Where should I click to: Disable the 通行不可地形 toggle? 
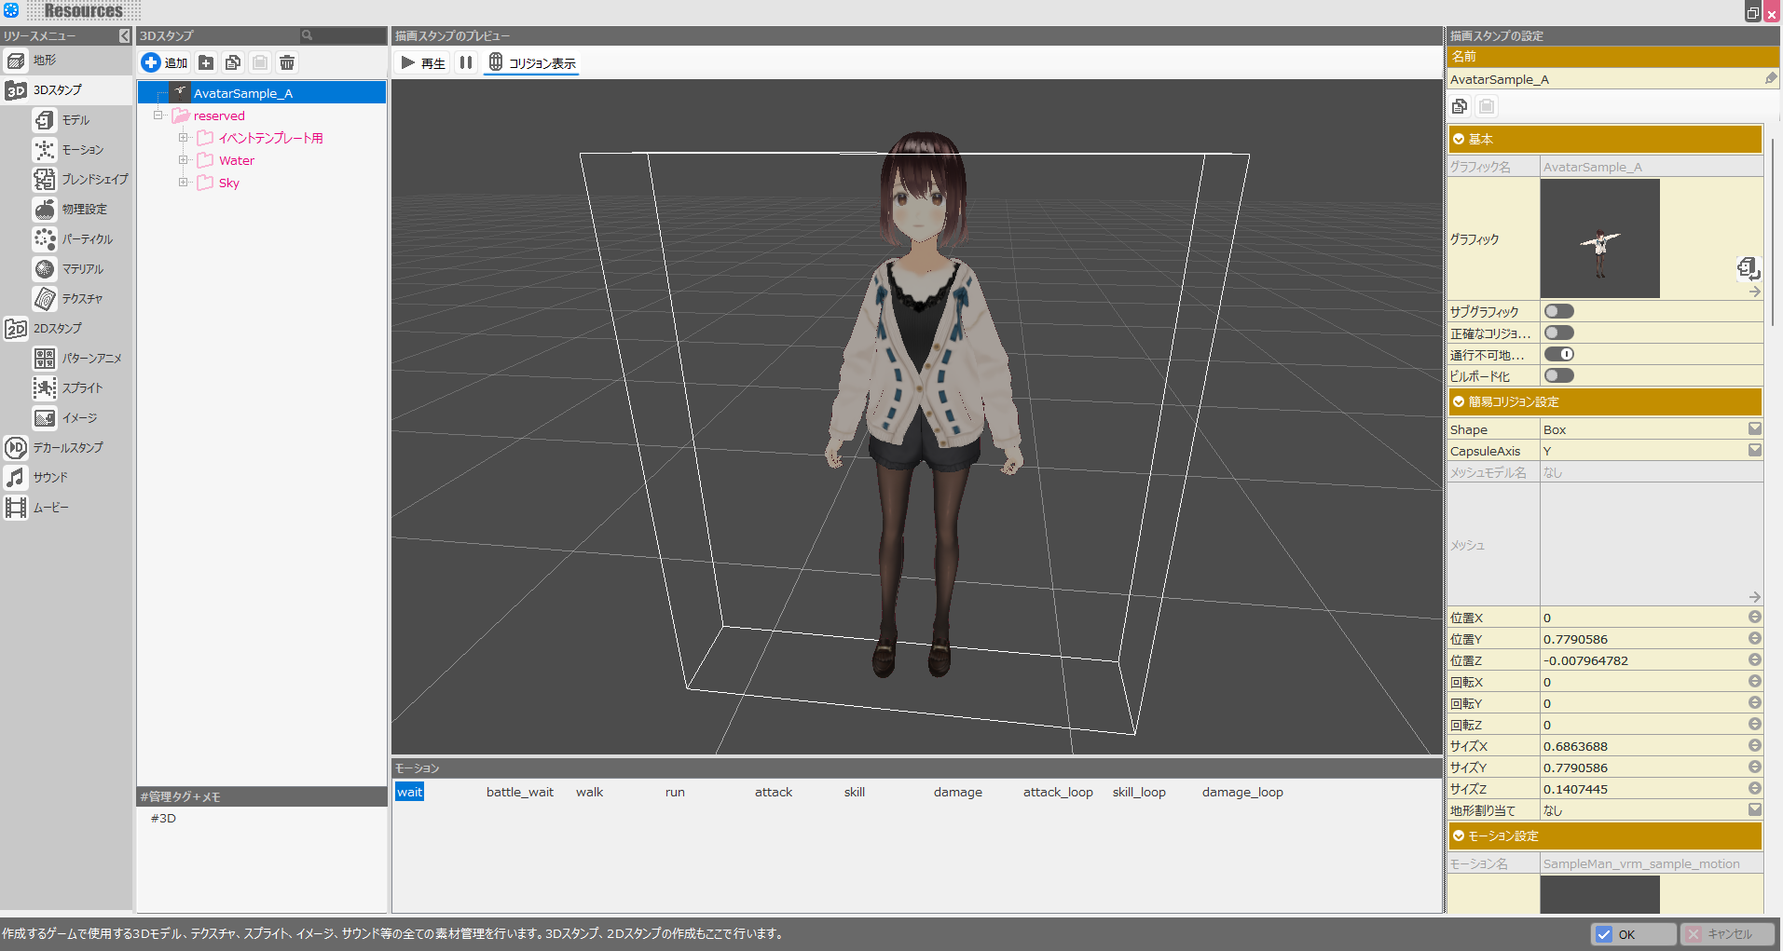pyautogui.click(x=1557, y=354)
